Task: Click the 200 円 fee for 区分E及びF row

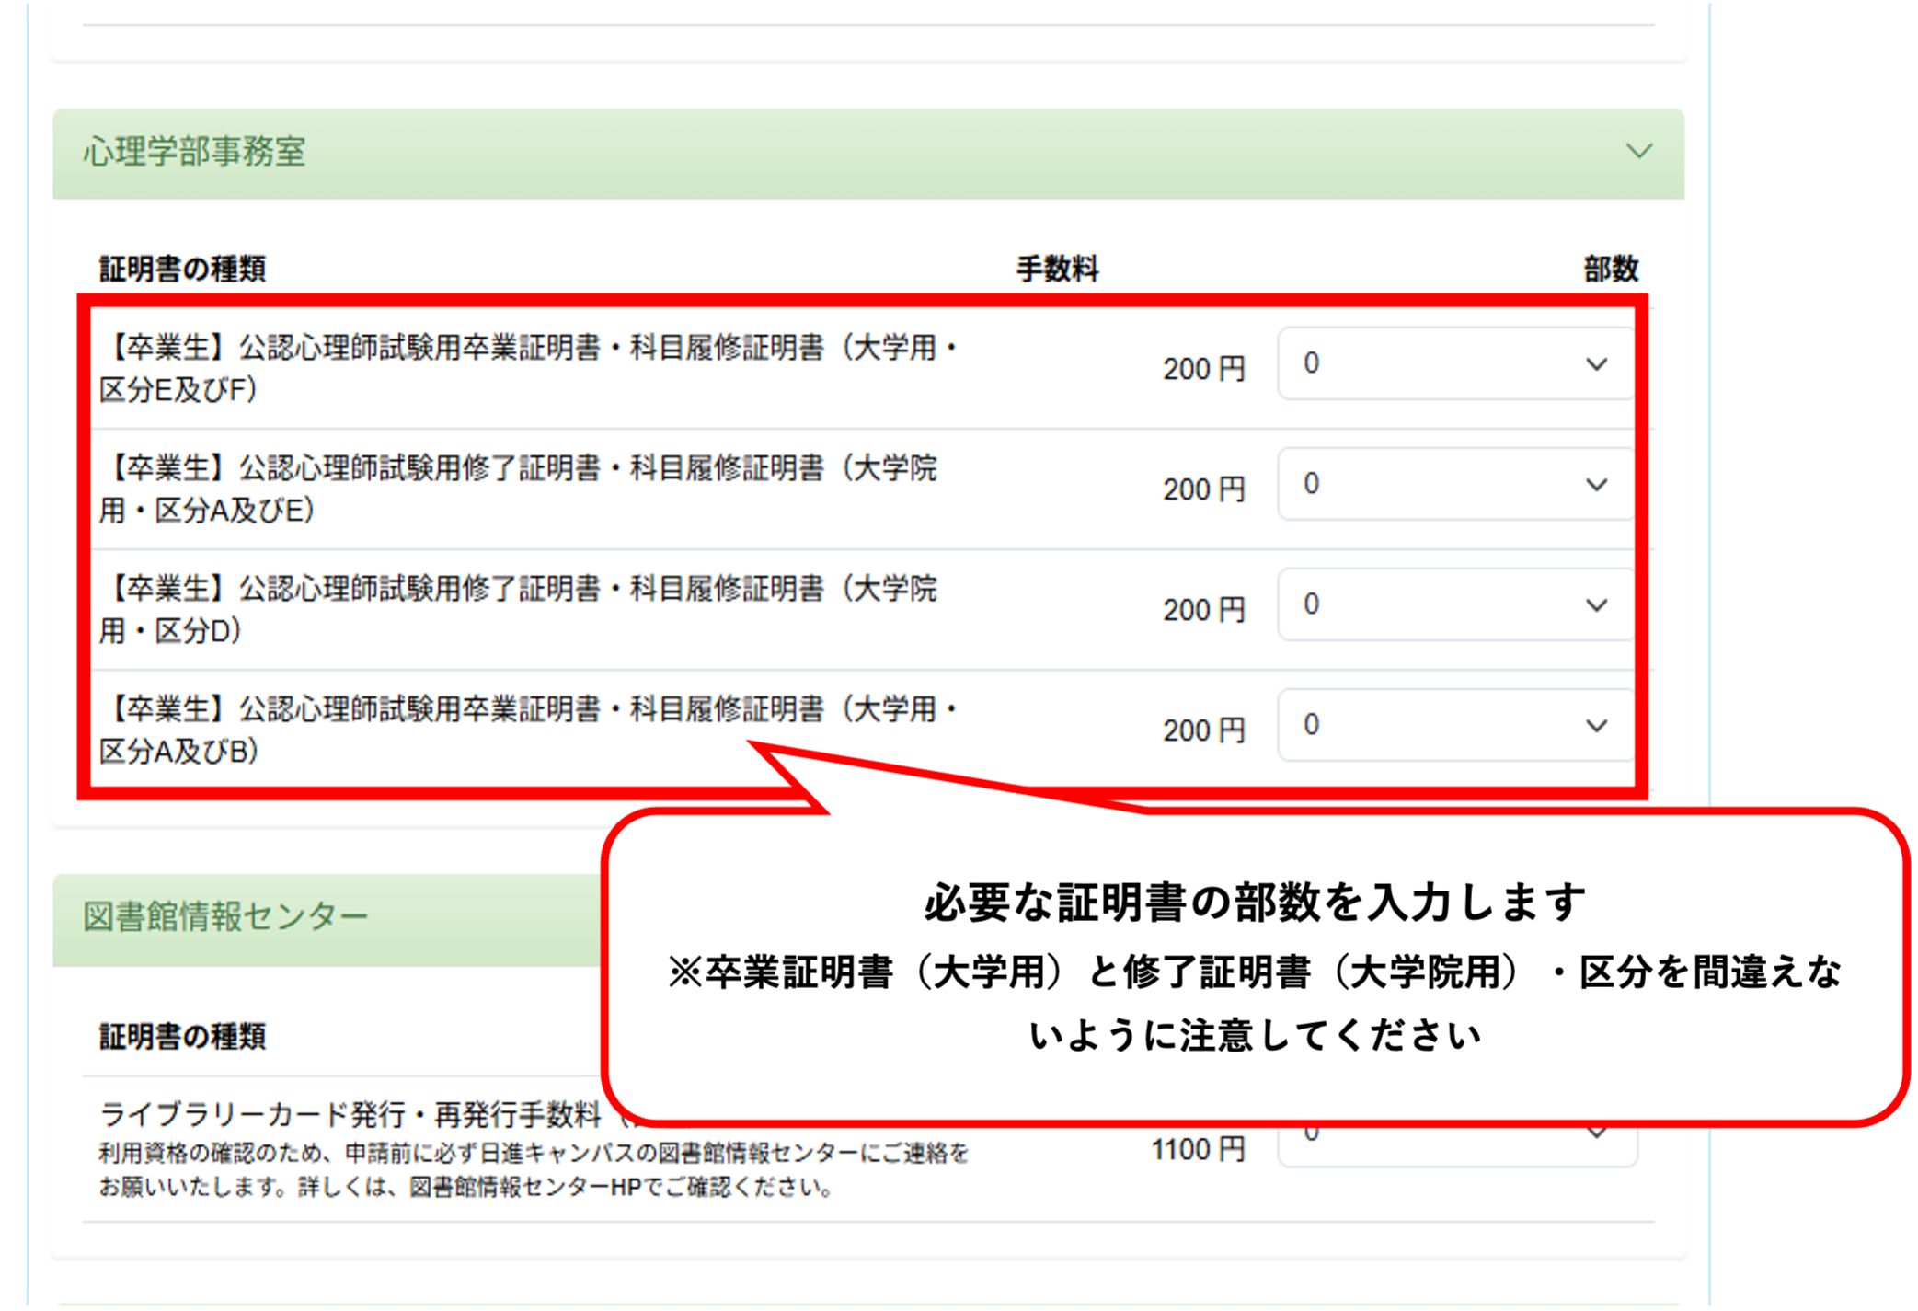Action: coord(1202,369)
